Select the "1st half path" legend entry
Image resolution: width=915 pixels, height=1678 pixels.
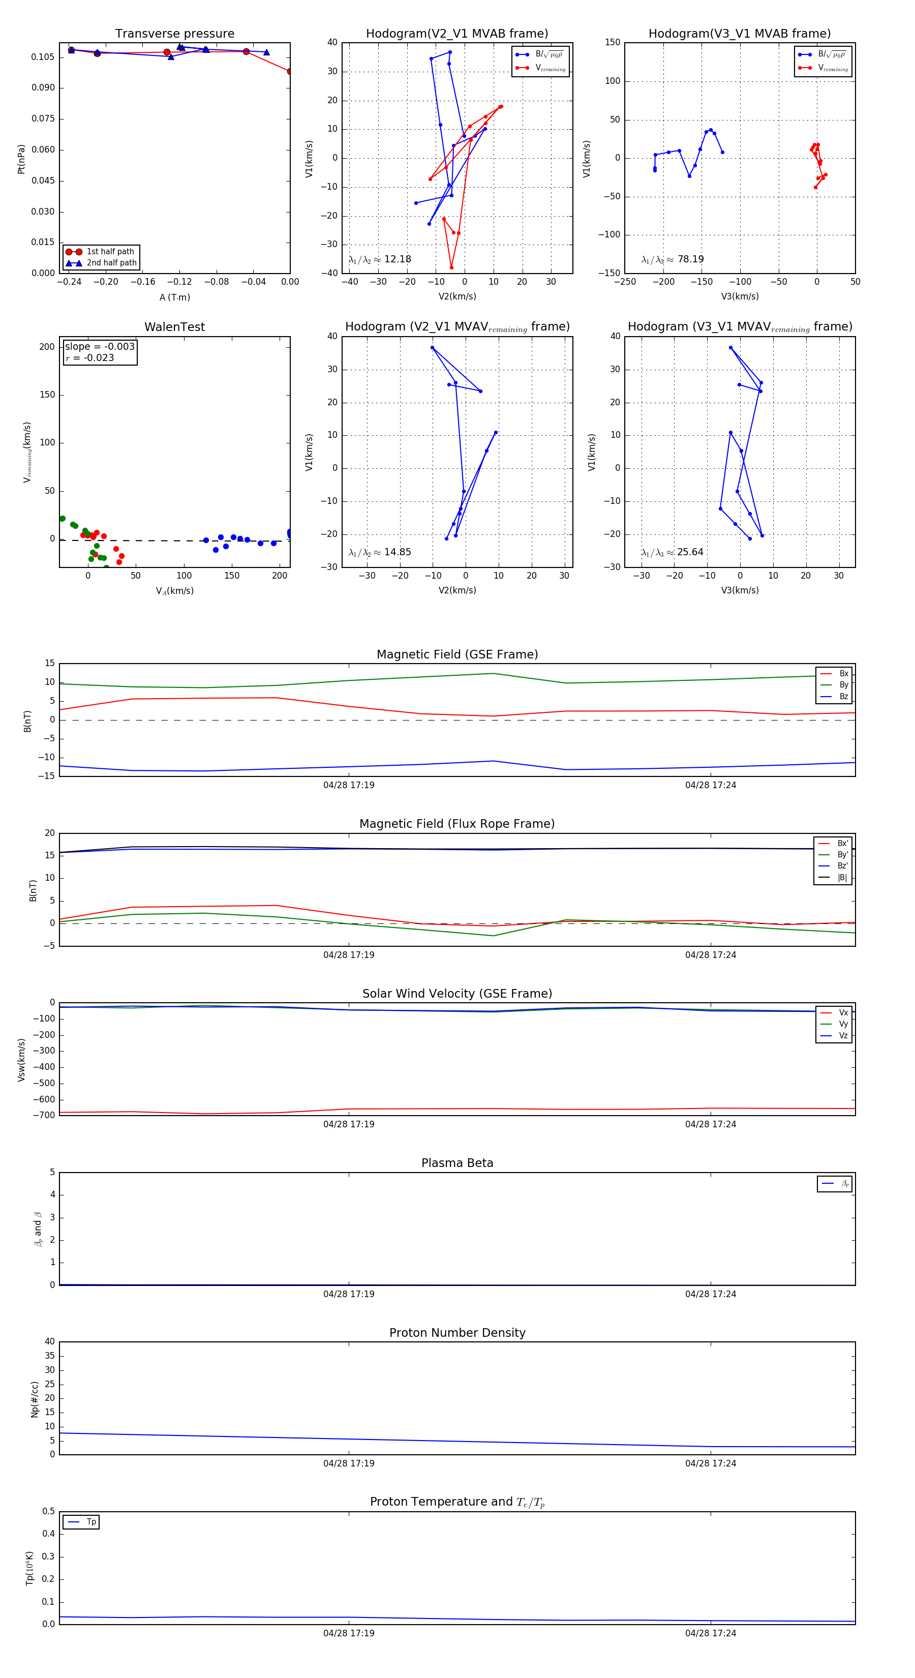[x=101, y=252]
